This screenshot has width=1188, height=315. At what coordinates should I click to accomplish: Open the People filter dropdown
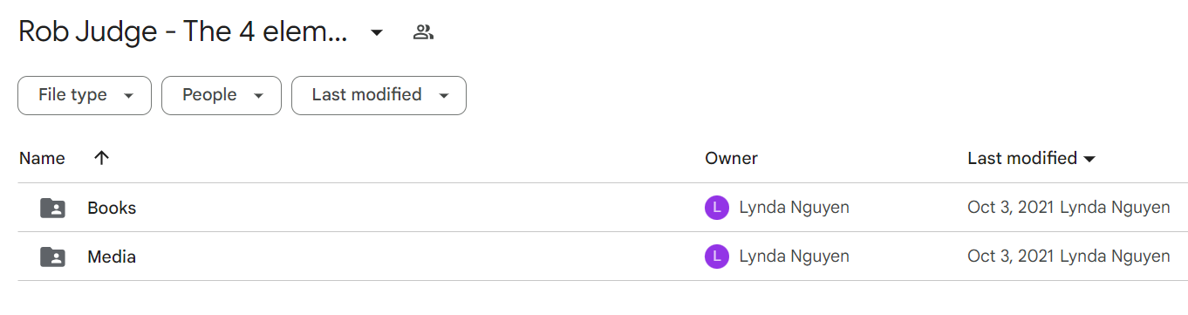(x=222, y=95)
